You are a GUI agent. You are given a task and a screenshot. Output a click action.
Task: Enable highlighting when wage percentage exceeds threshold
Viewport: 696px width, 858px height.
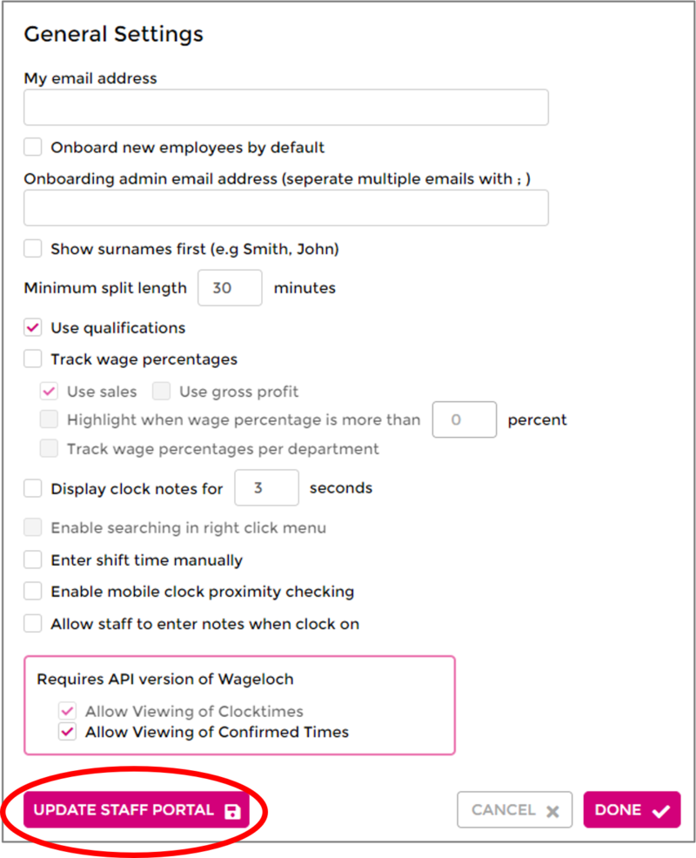[50, 419]
